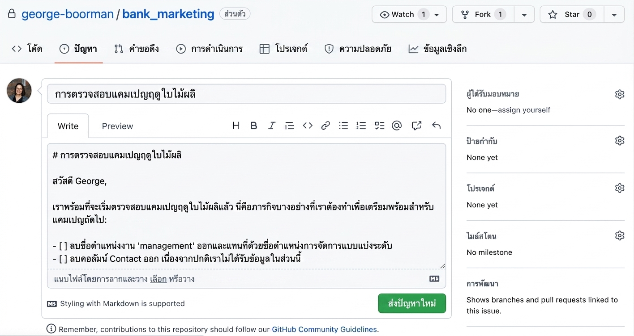
Task: Insert a bulleted list from the toolbar
Action: (343, 126)
